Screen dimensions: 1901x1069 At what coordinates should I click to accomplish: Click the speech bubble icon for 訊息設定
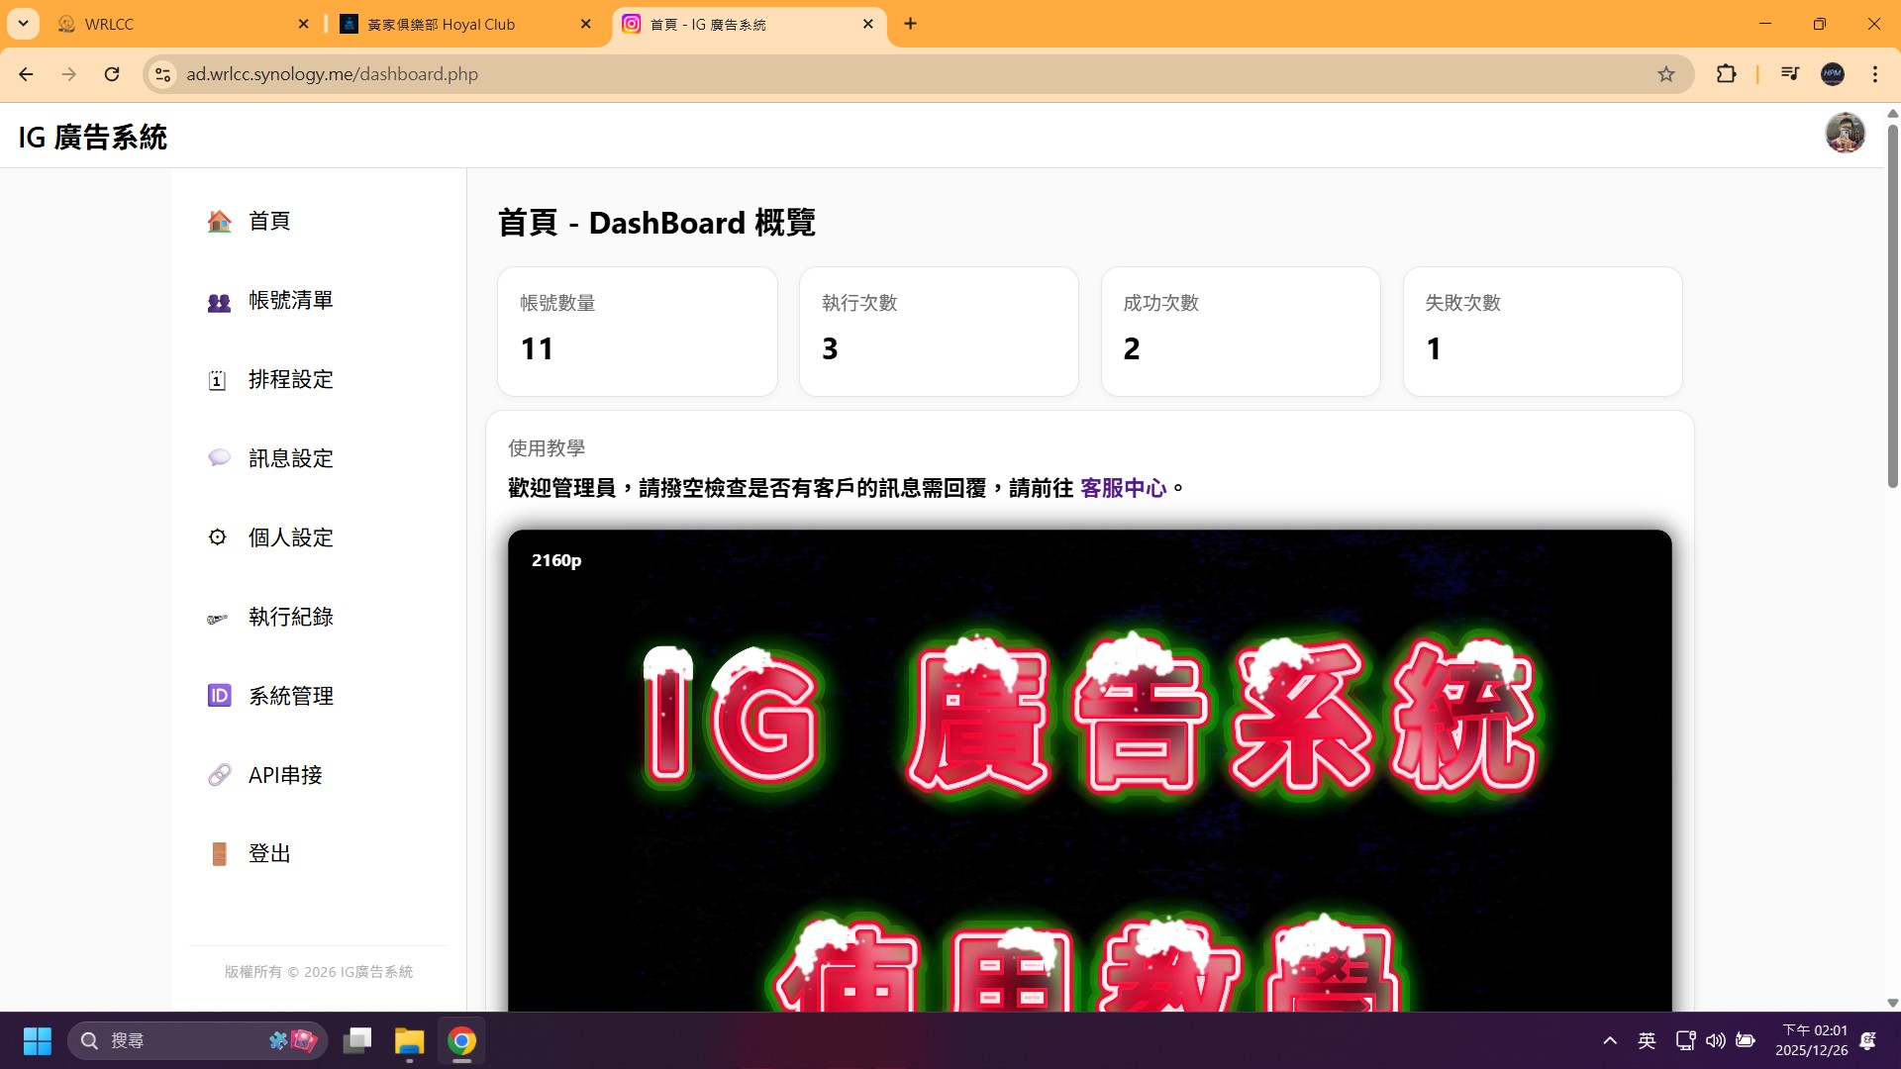coord(219,457)
